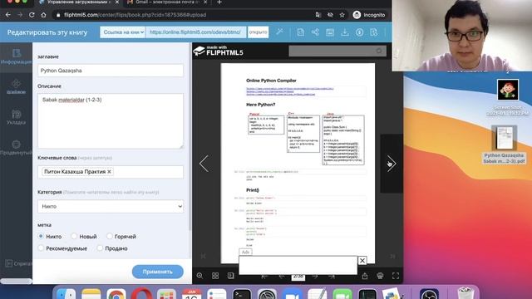Select the Screen Shot file on desktop

point(508,97)
